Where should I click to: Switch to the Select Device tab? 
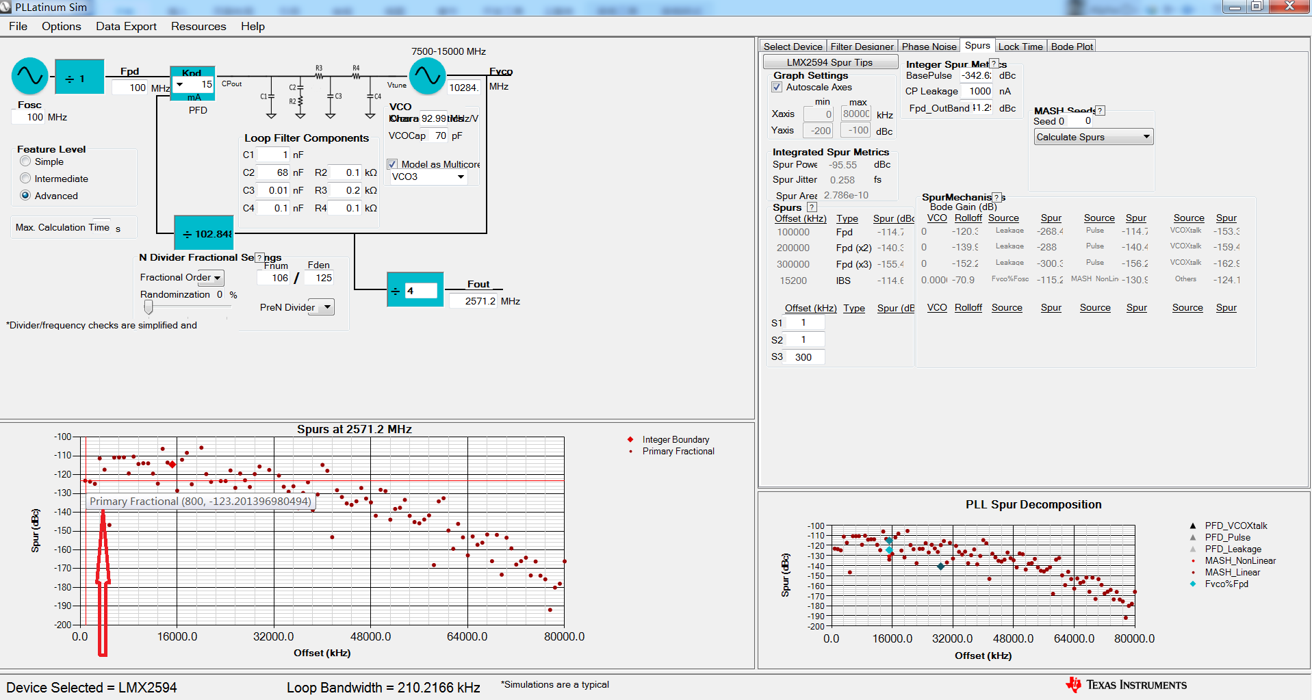[x=793, y=47]
